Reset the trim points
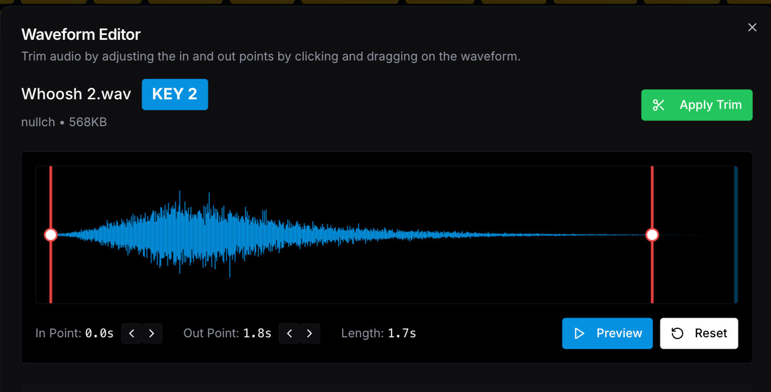This screenshot has height=392, width=771. pos(699,333)
